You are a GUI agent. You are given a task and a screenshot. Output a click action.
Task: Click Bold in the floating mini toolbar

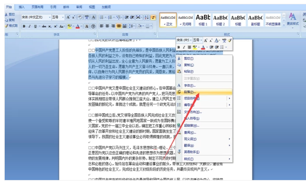[x=179, y=47]
